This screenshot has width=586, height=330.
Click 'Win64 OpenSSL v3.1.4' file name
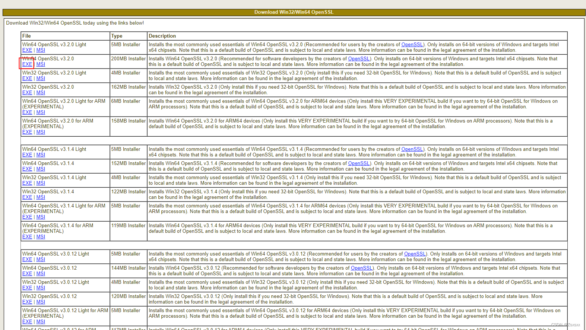[48, 164]
